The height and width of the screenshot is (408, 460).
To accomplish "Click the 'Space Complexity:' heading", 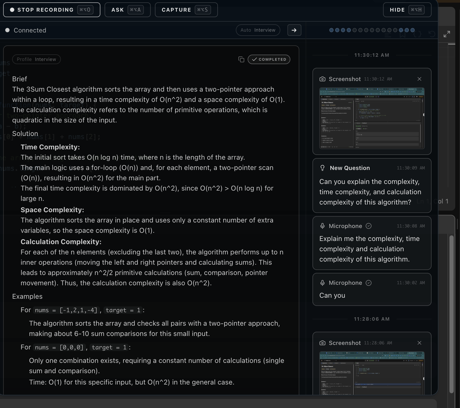I will tap(52, 210).
